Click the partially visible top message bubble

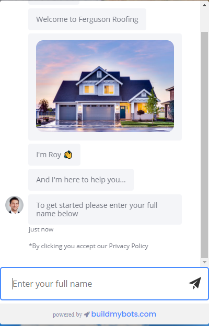tap(54, 2)
